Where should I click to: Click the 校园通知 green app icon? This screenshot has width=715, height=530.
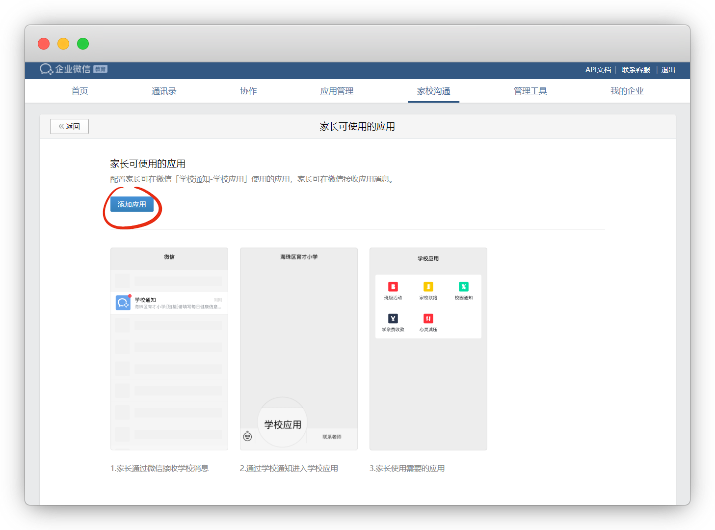464,287
